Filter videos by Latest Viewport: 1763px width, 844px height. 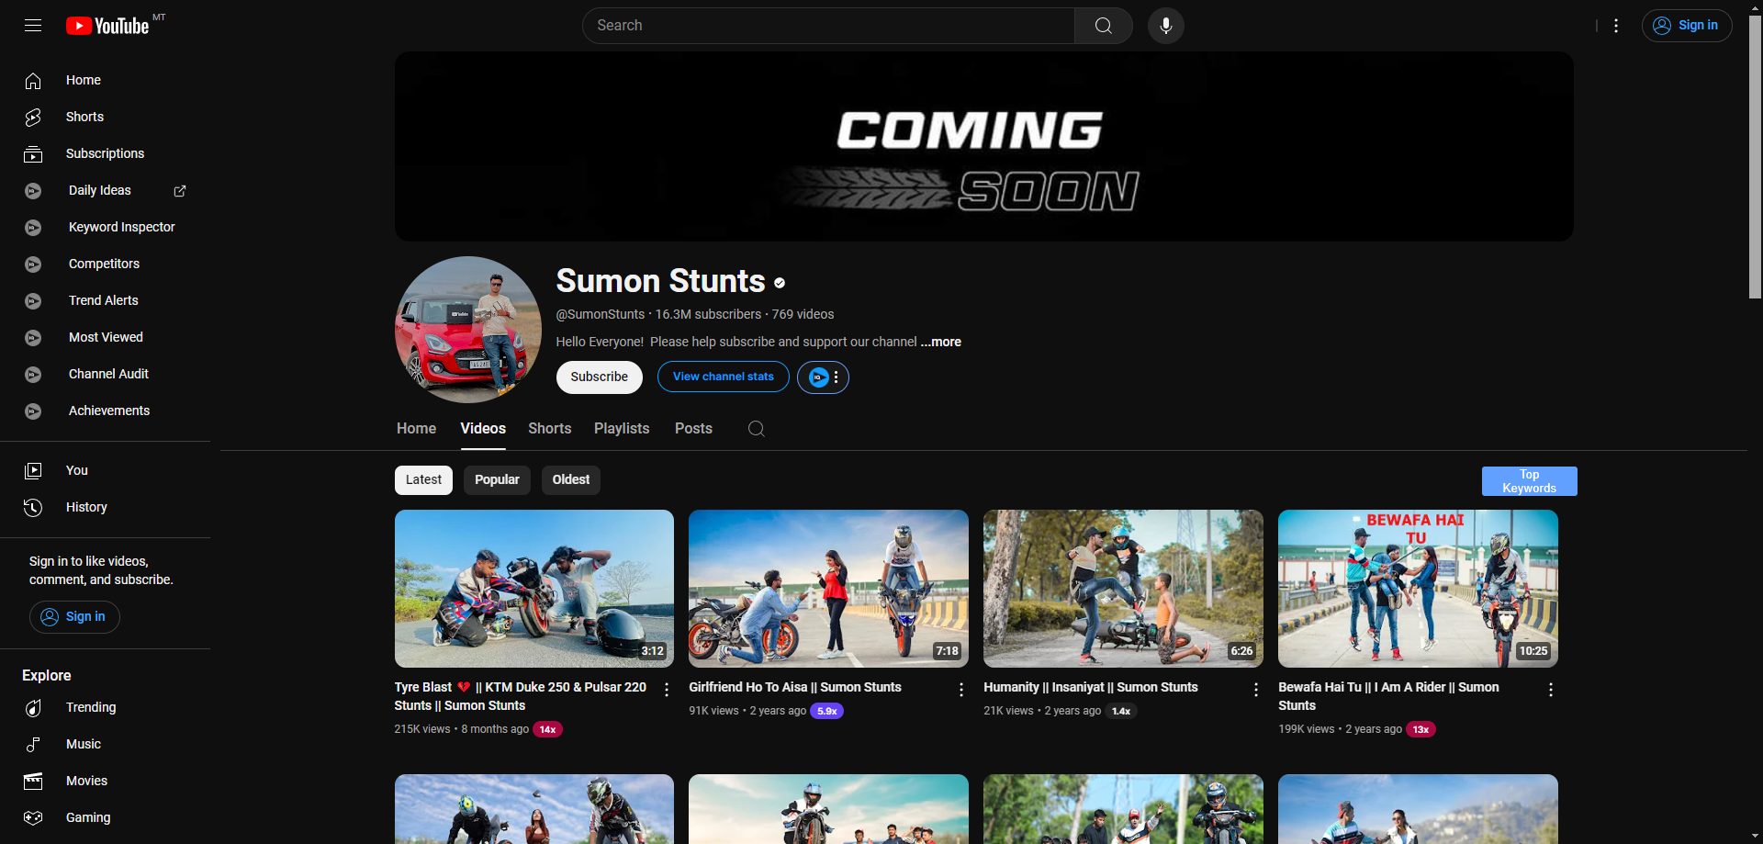423,480
